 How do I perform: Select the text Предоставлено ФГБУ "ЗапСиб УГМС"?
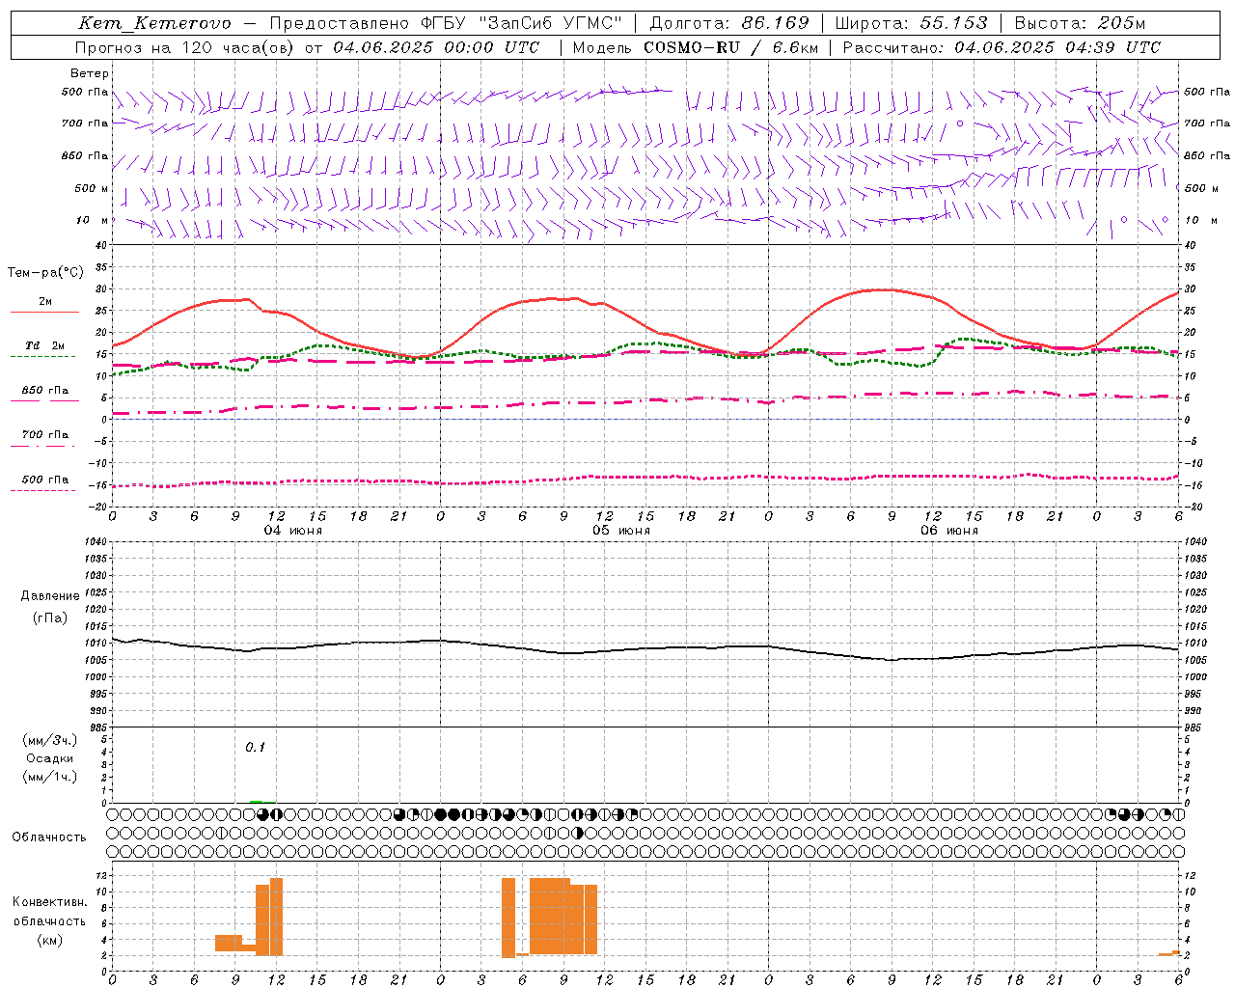point(446,23)
